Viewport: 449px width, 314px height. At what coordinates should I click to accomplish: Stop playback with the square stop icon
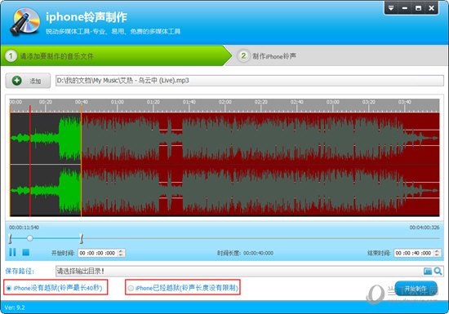coord(26,252)
